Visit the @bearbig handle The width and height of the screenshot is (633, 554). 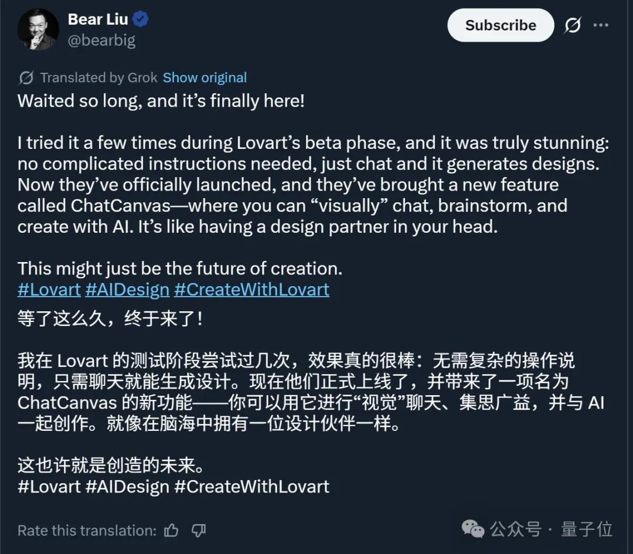[x=103, y=40]
